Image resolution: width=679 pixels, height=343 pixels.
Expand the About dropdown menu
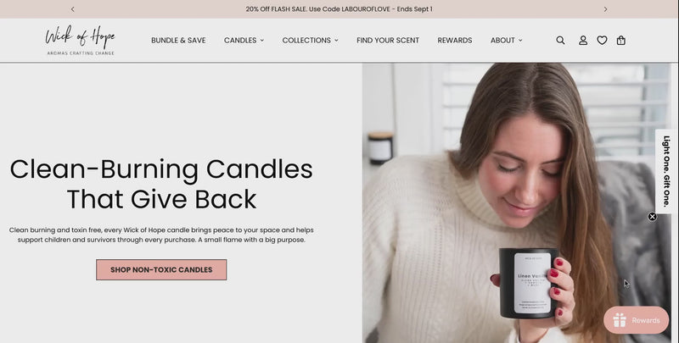tap(506, 40)
